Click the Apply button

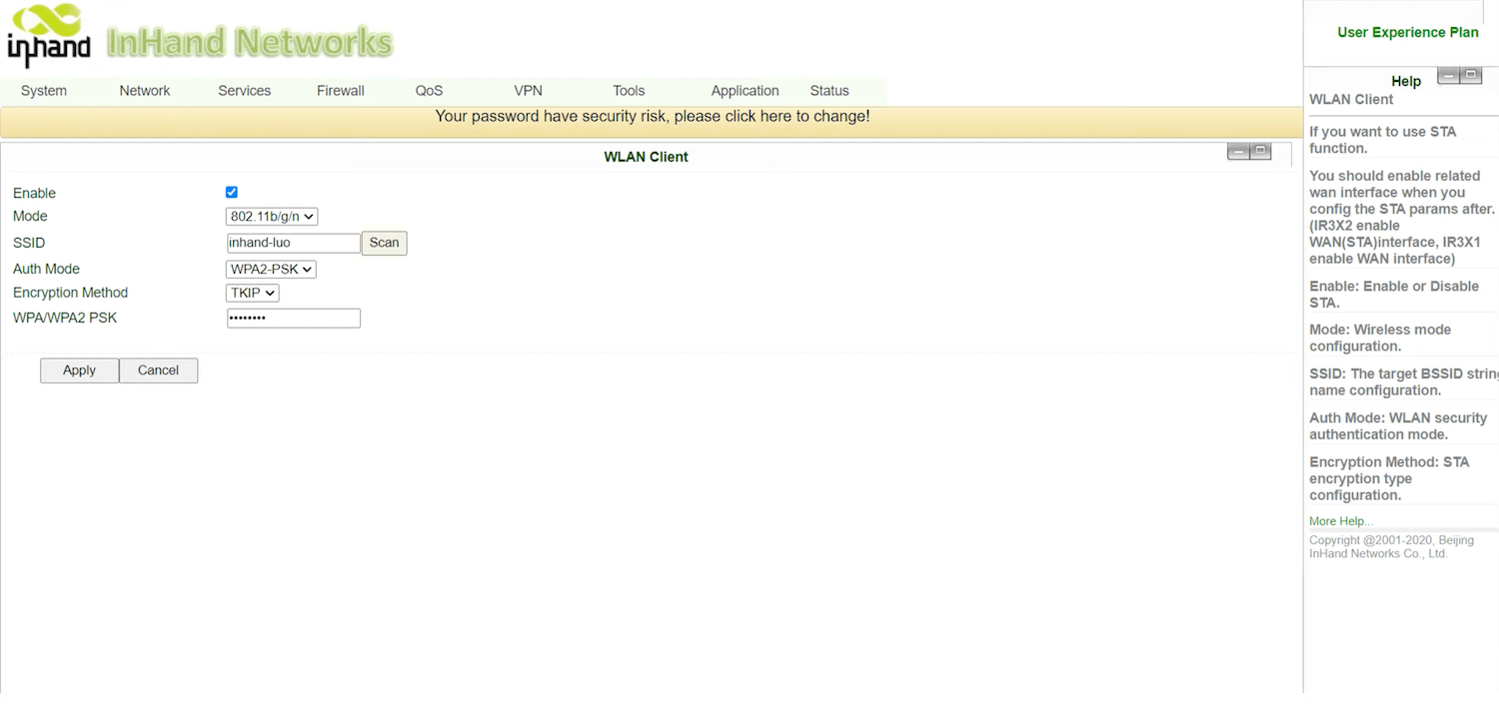click(79, 370)
